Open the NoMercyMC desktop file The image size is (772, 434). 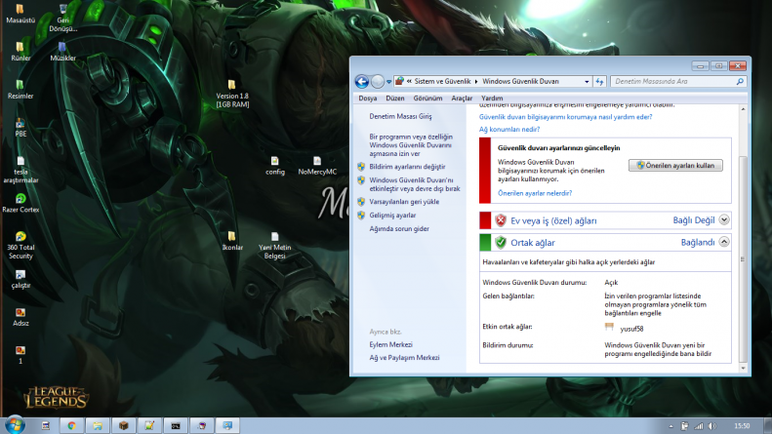317,166
